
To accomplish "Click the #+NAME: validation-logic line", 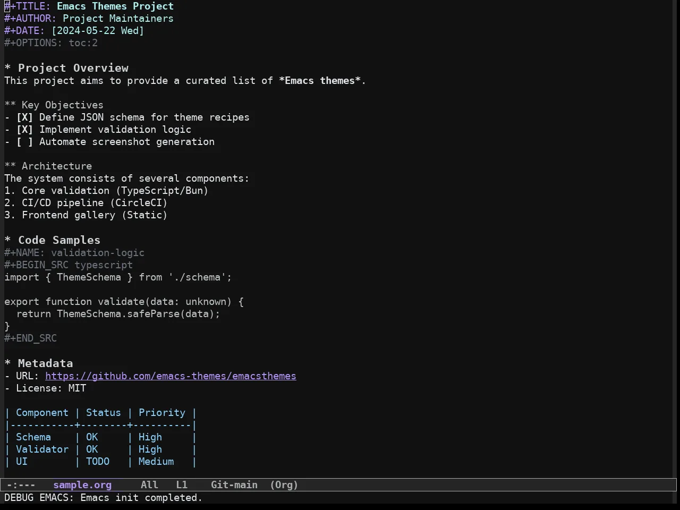I will [74, 253].
